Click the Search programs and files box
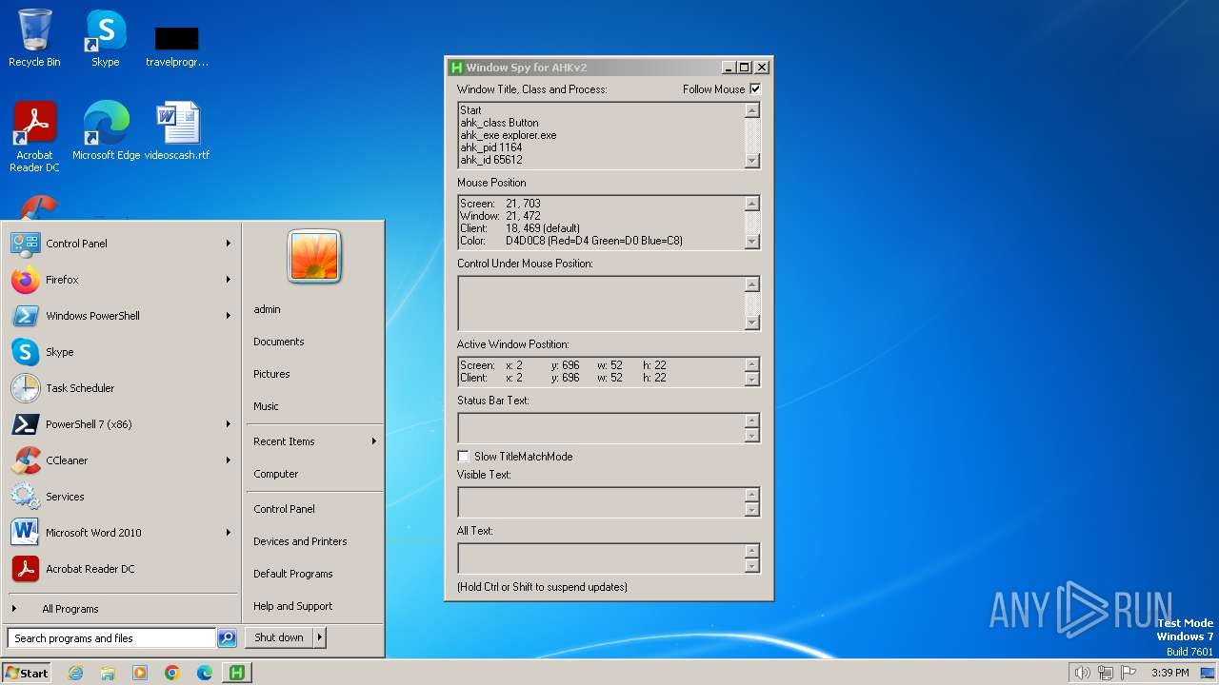Image resolution: width=1219 pixels, height=685 pixels. click(111, 638)
